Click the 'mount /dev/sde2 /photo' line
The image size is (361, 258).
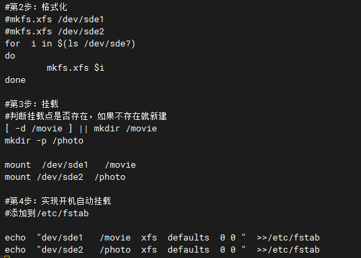coord(65,177)
